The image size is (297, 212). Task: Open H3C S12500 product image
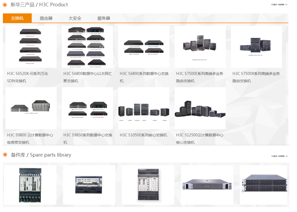[x=200, y=108]
